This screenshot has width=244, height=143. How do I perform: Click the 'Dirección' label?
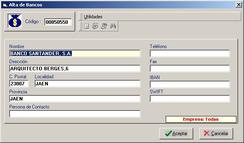pyautogui.click(x=18, y=62)
